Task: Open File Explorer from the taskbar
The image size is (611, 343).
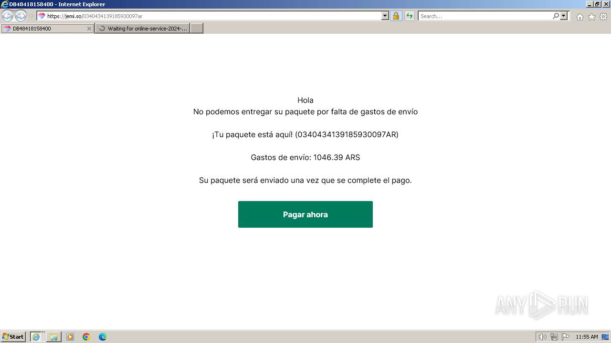Action: pyautogui.click(x=54, y=337)
